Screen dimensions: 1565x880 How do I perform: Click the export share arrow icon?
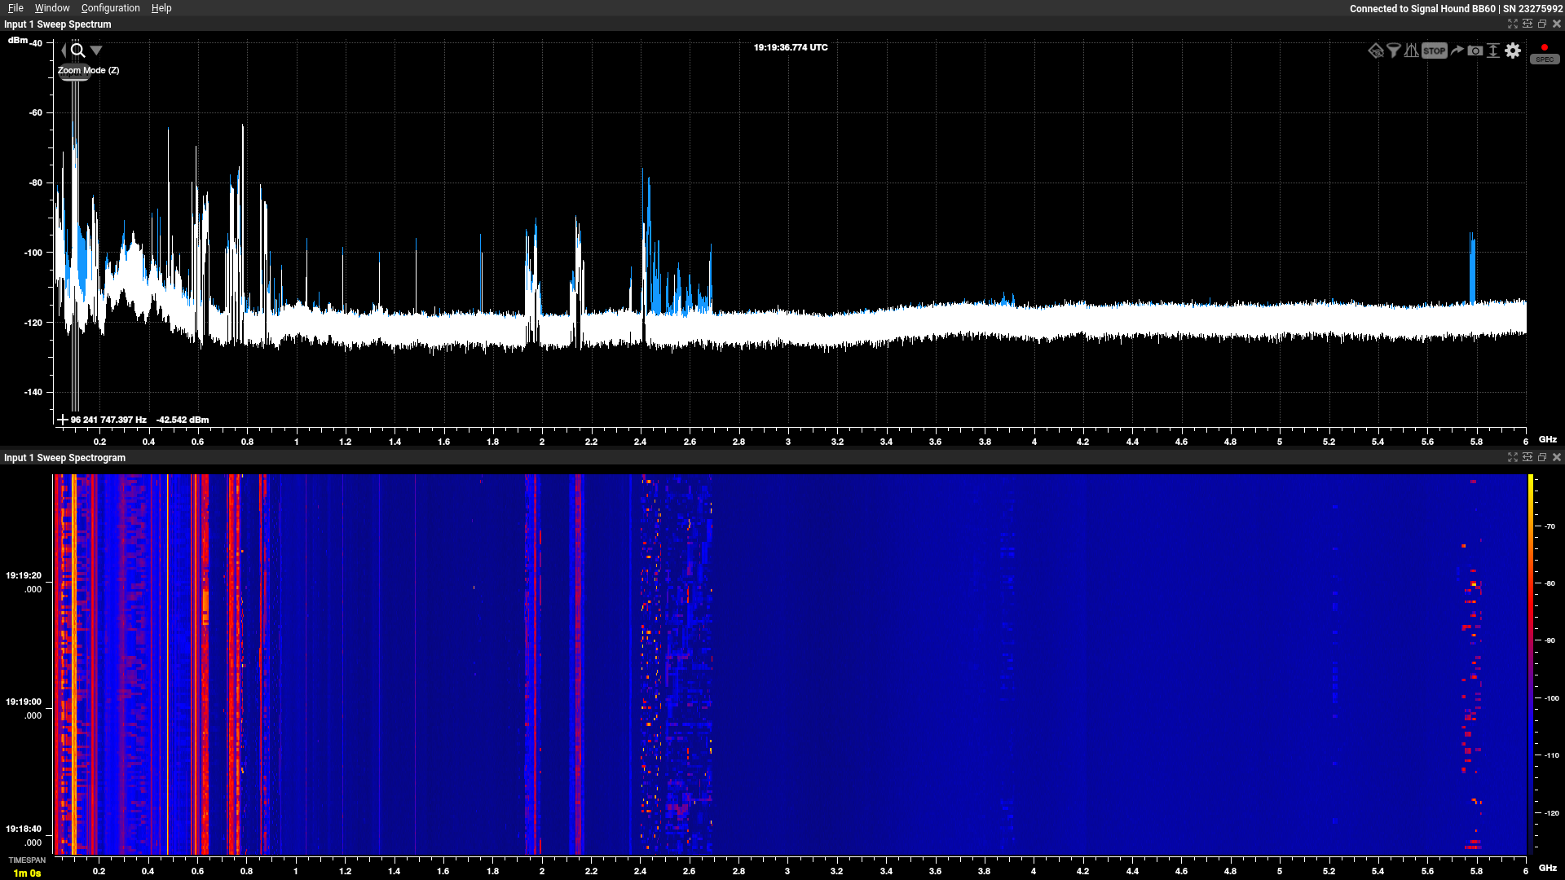click(1457, 51)
